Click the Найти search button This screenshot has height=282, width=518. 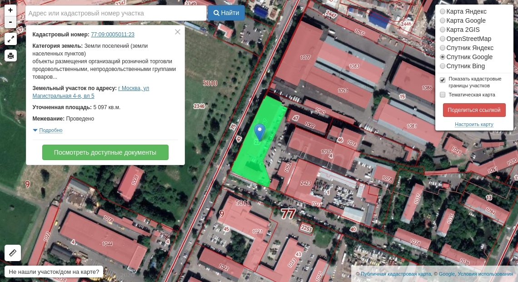click(x=226, y=13)
